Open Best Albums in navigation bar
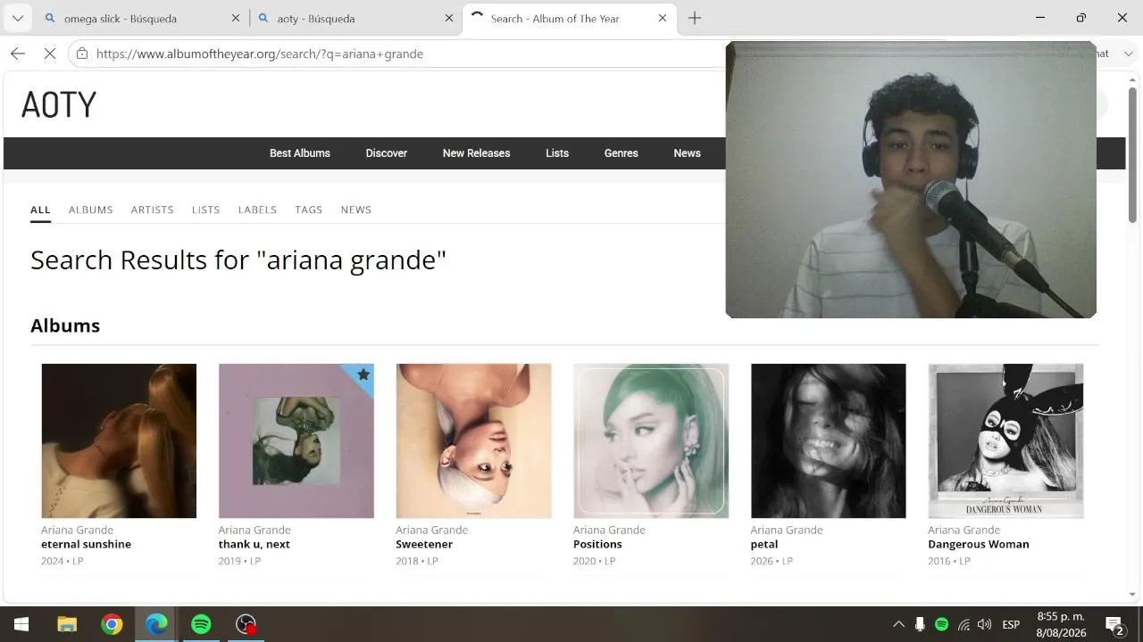 [x=300, y=153]
